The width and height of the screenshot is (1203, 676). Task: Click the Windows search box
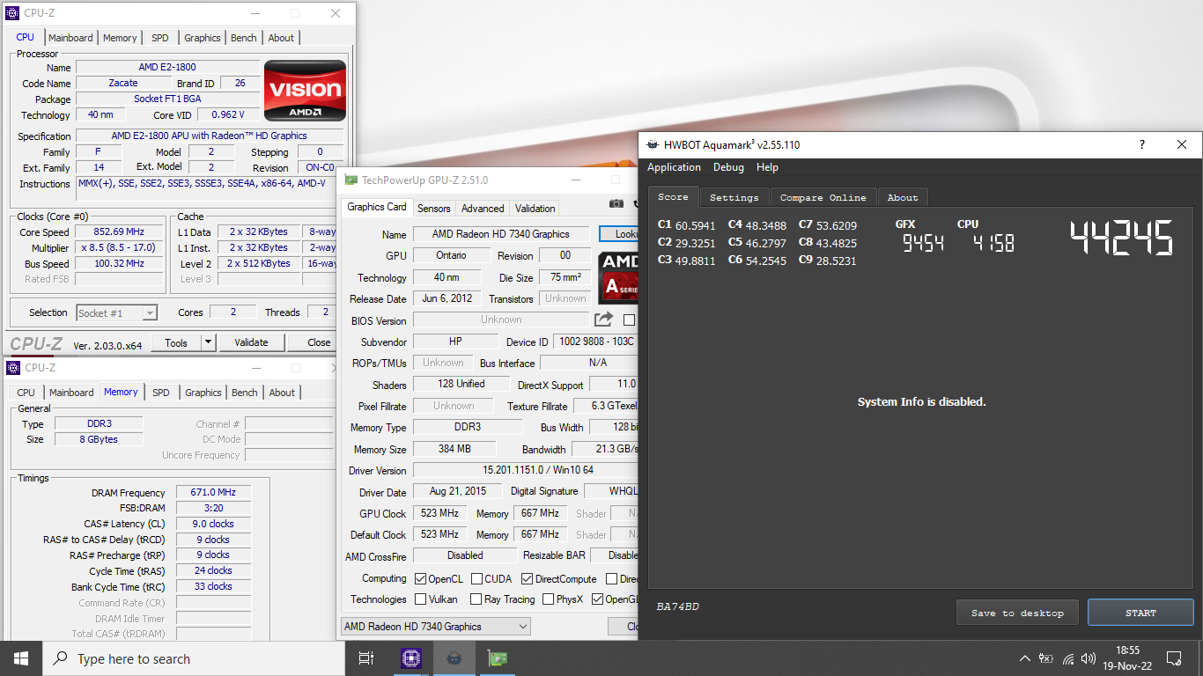[x=194, y=658]
